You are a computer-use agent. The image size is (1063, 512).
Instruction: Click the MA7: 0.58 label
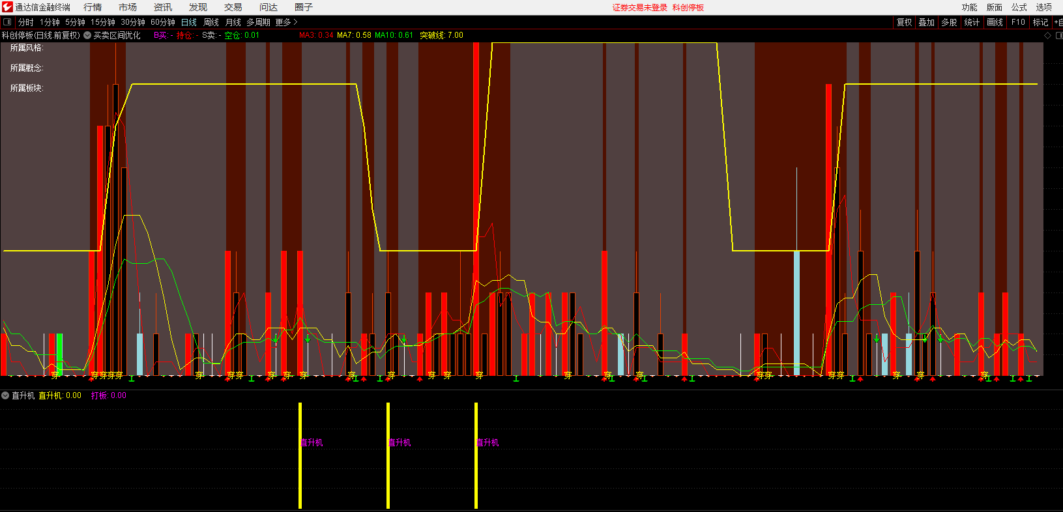354,35
